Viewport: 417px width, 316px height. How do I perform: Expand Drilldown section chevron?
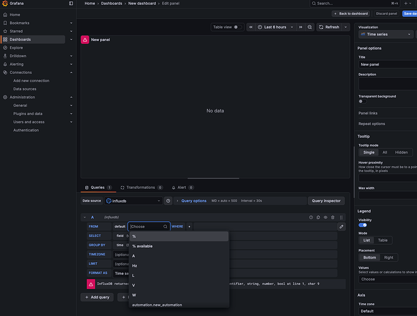71,56
